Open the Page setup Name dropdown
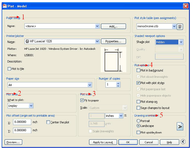Screen dimensions: 192x150 point(97,26)
